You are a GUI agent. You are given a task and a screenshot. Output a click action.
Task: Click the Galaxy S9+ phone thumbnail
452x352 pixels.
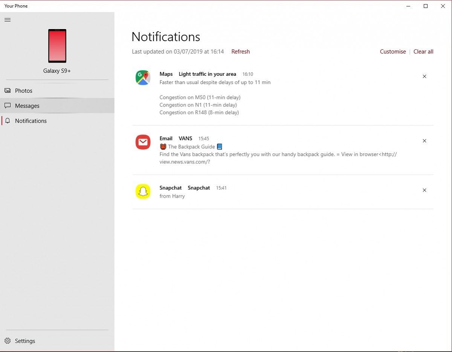click(57, 46)
